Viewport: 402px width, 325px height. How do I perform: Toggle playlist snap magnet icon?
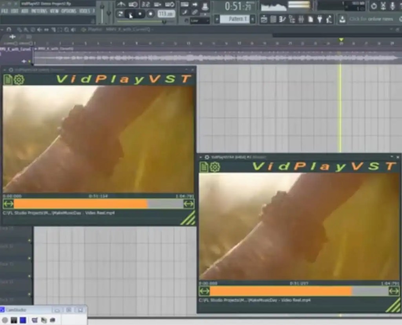coord(9,30)
